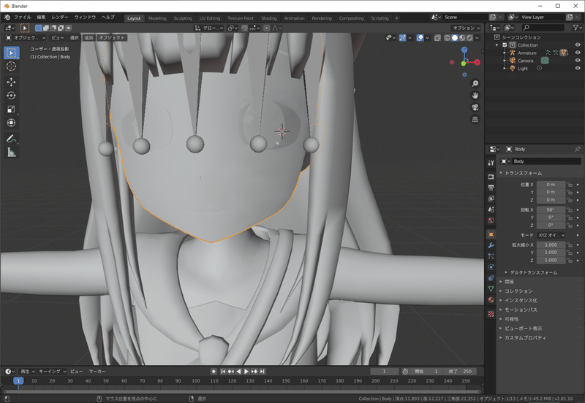
Task: Open the オブジェクト menu in viewport header
Action: [112, 38]
